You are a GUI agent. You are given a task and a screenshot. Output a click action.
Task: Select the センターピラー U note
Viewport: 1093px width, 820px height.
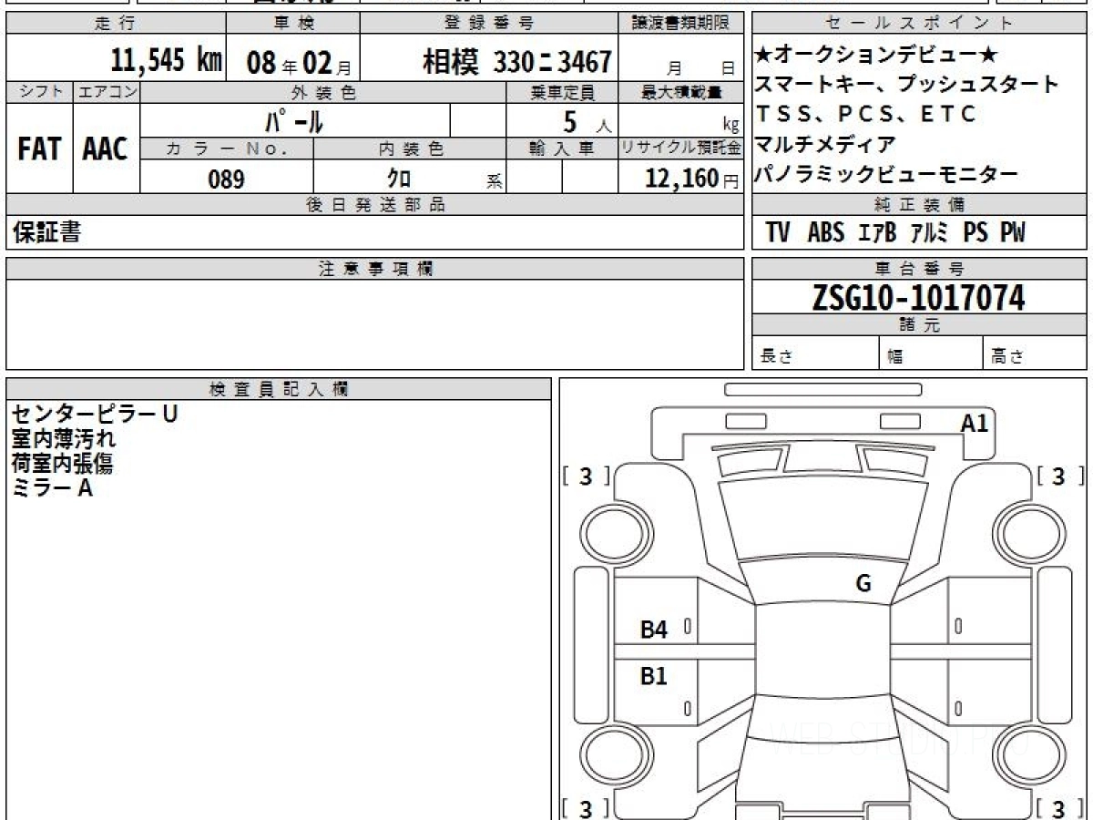(95, 415)
